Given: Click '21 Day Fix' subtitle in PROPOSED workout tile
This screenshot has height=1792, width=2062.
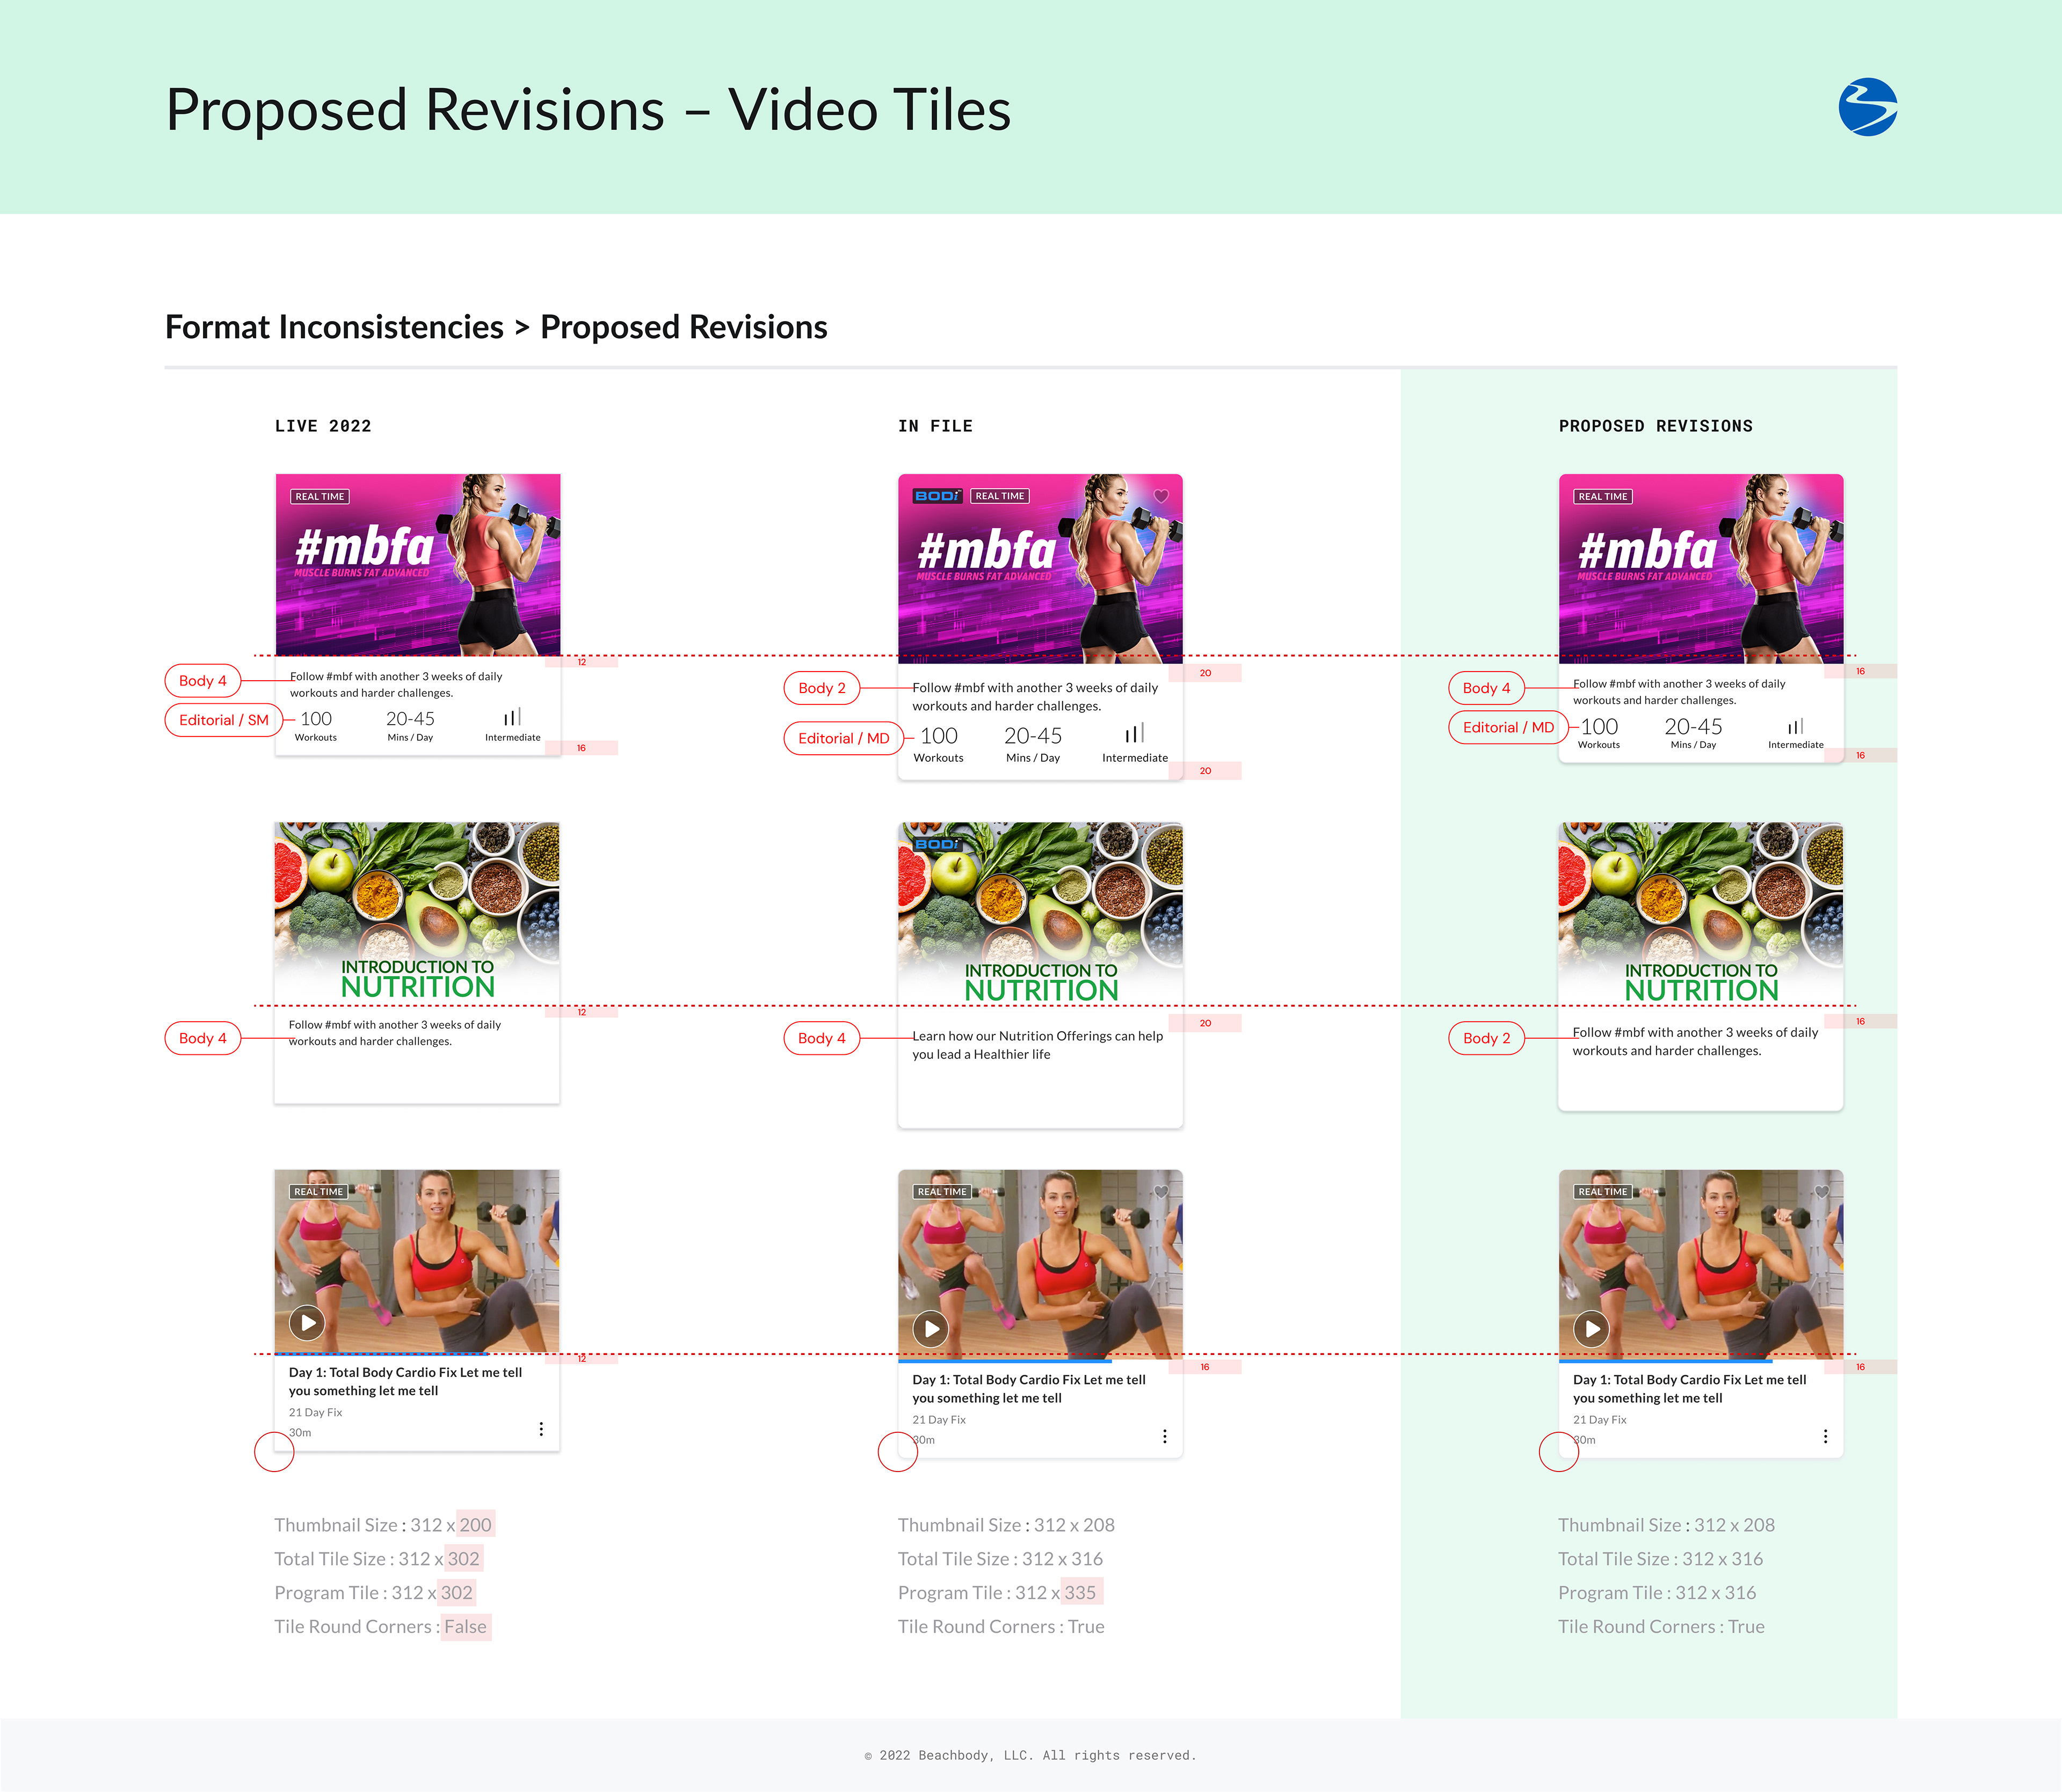Looking at the screenshot, I should 1600,1420.
